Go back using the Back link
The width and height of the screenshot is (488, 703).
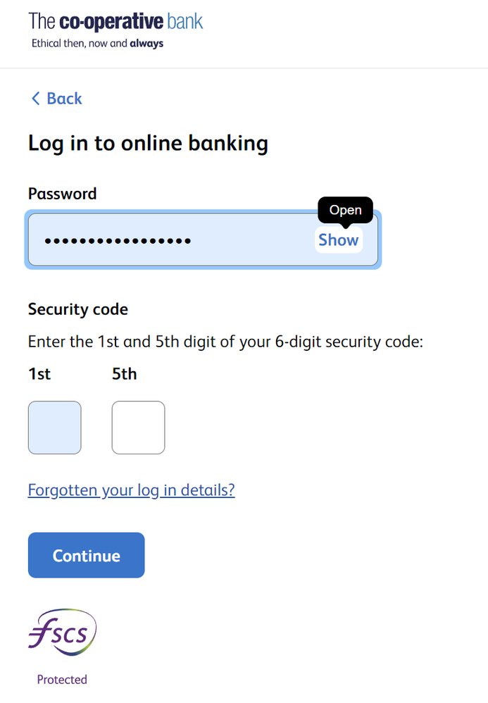(x=56, y=98)
